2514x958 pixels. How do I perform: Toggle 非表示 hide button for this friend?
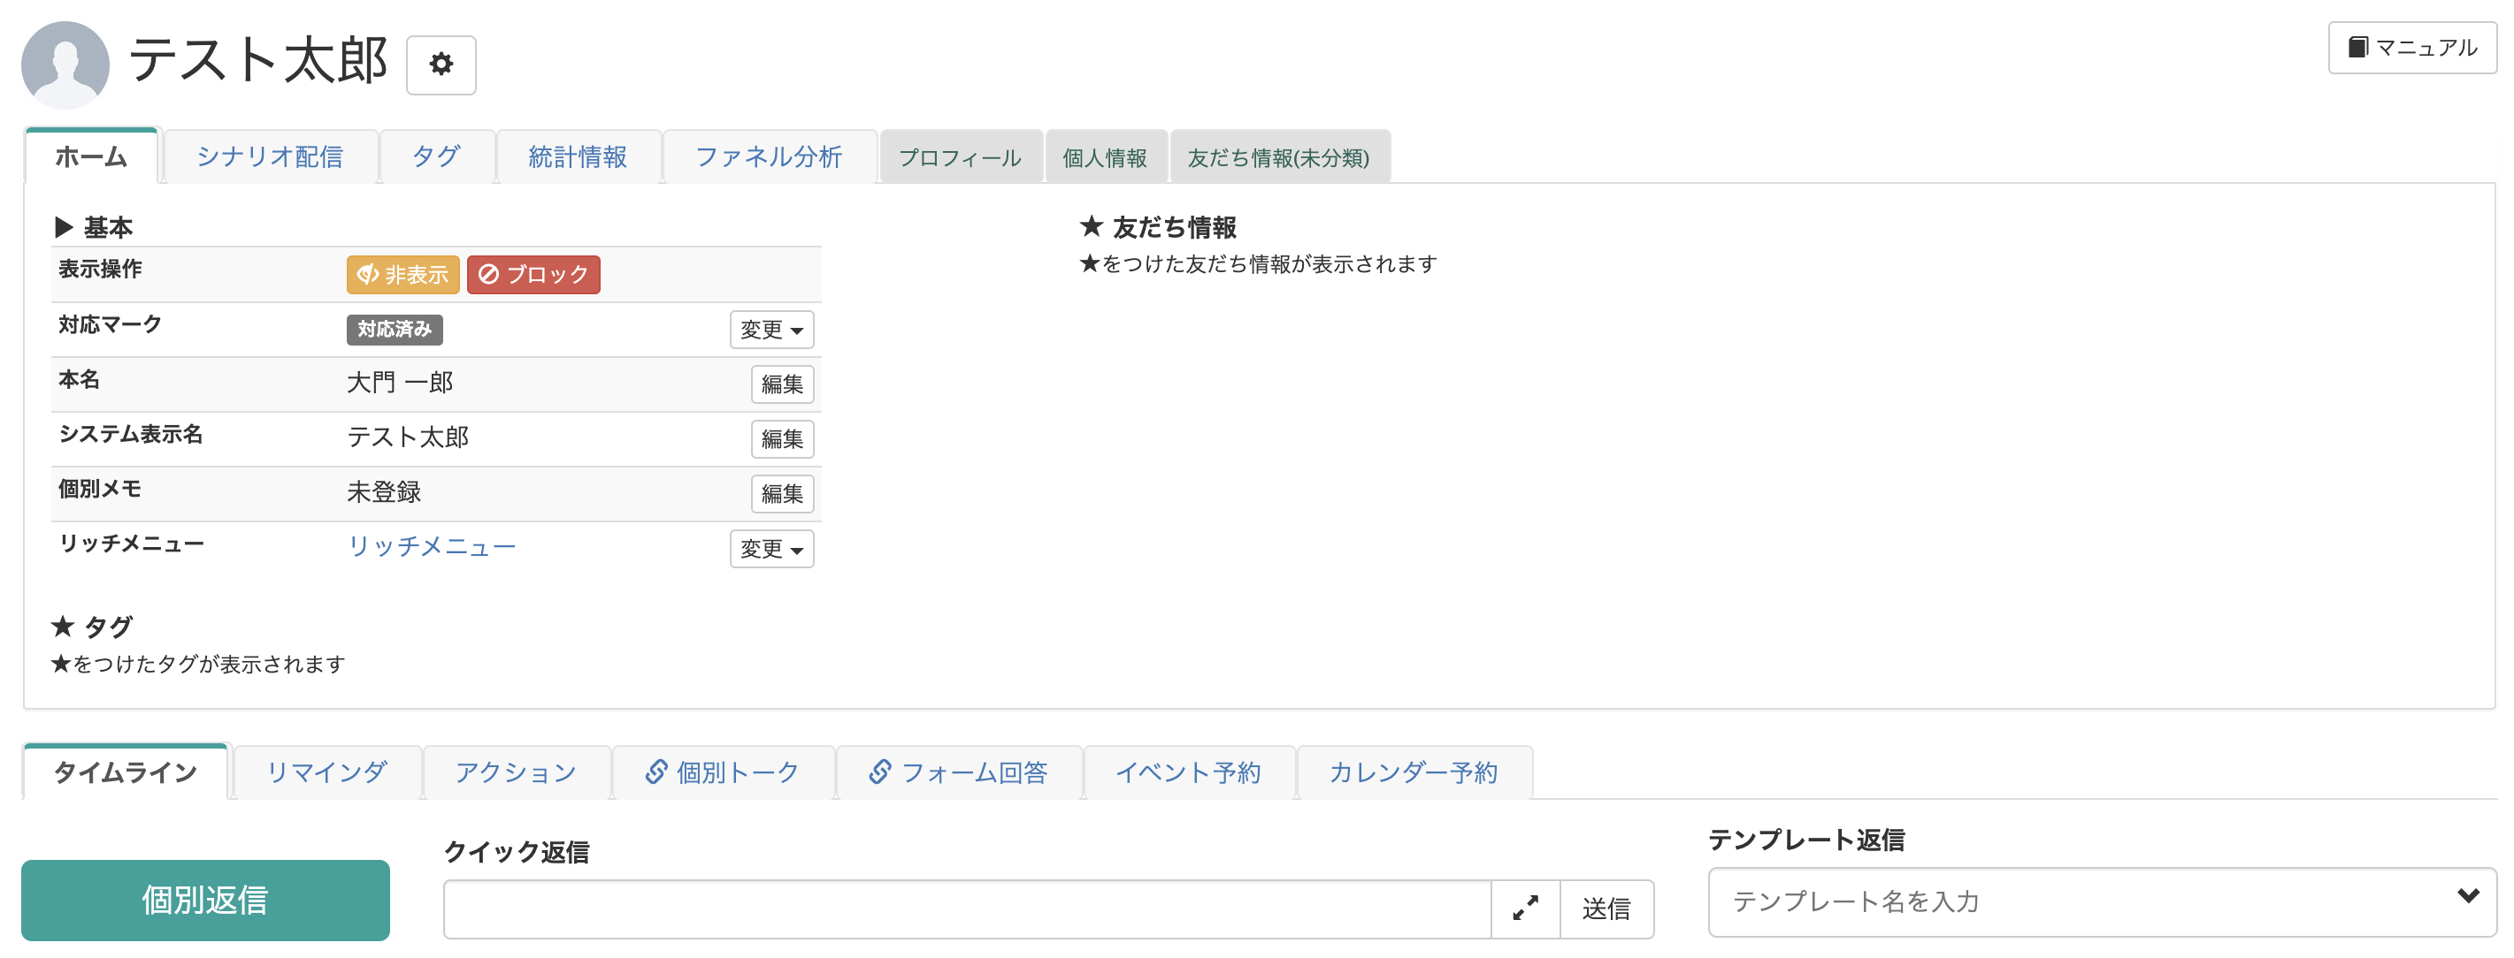tap(402, 275)
